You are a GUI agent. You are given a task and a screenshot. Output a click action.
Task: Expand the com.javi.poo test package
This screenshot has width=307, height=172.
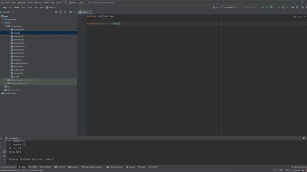(x=5, y=83)
